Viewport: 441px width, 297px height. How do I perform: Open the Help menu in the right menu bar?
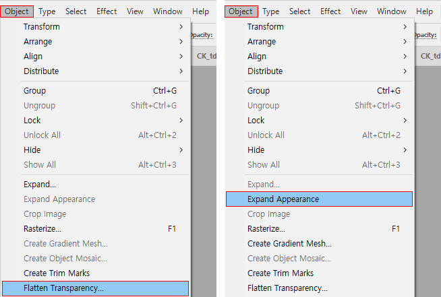point(425,11)
